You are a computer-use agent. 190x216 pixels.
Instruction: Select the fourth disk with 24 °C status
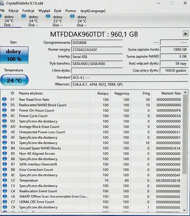80,21
